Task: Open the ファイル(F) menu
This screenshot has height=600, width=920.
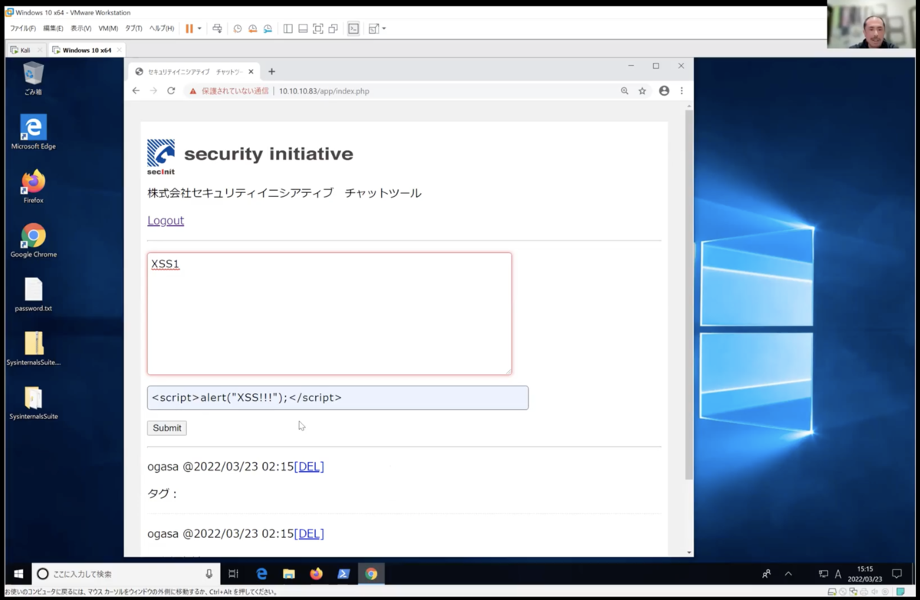Action: 23,28
